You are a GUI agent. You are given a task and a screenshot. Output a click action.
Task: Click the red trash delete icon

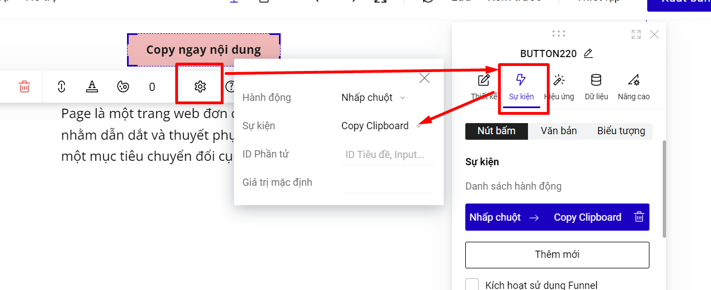click(24, 87)
